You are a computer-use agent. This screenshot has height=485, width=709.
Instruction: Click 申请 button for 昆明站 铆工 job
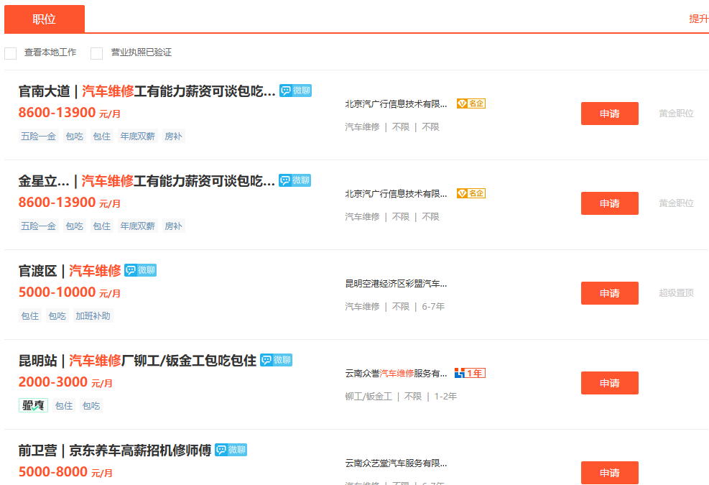[x=609, y=383]
